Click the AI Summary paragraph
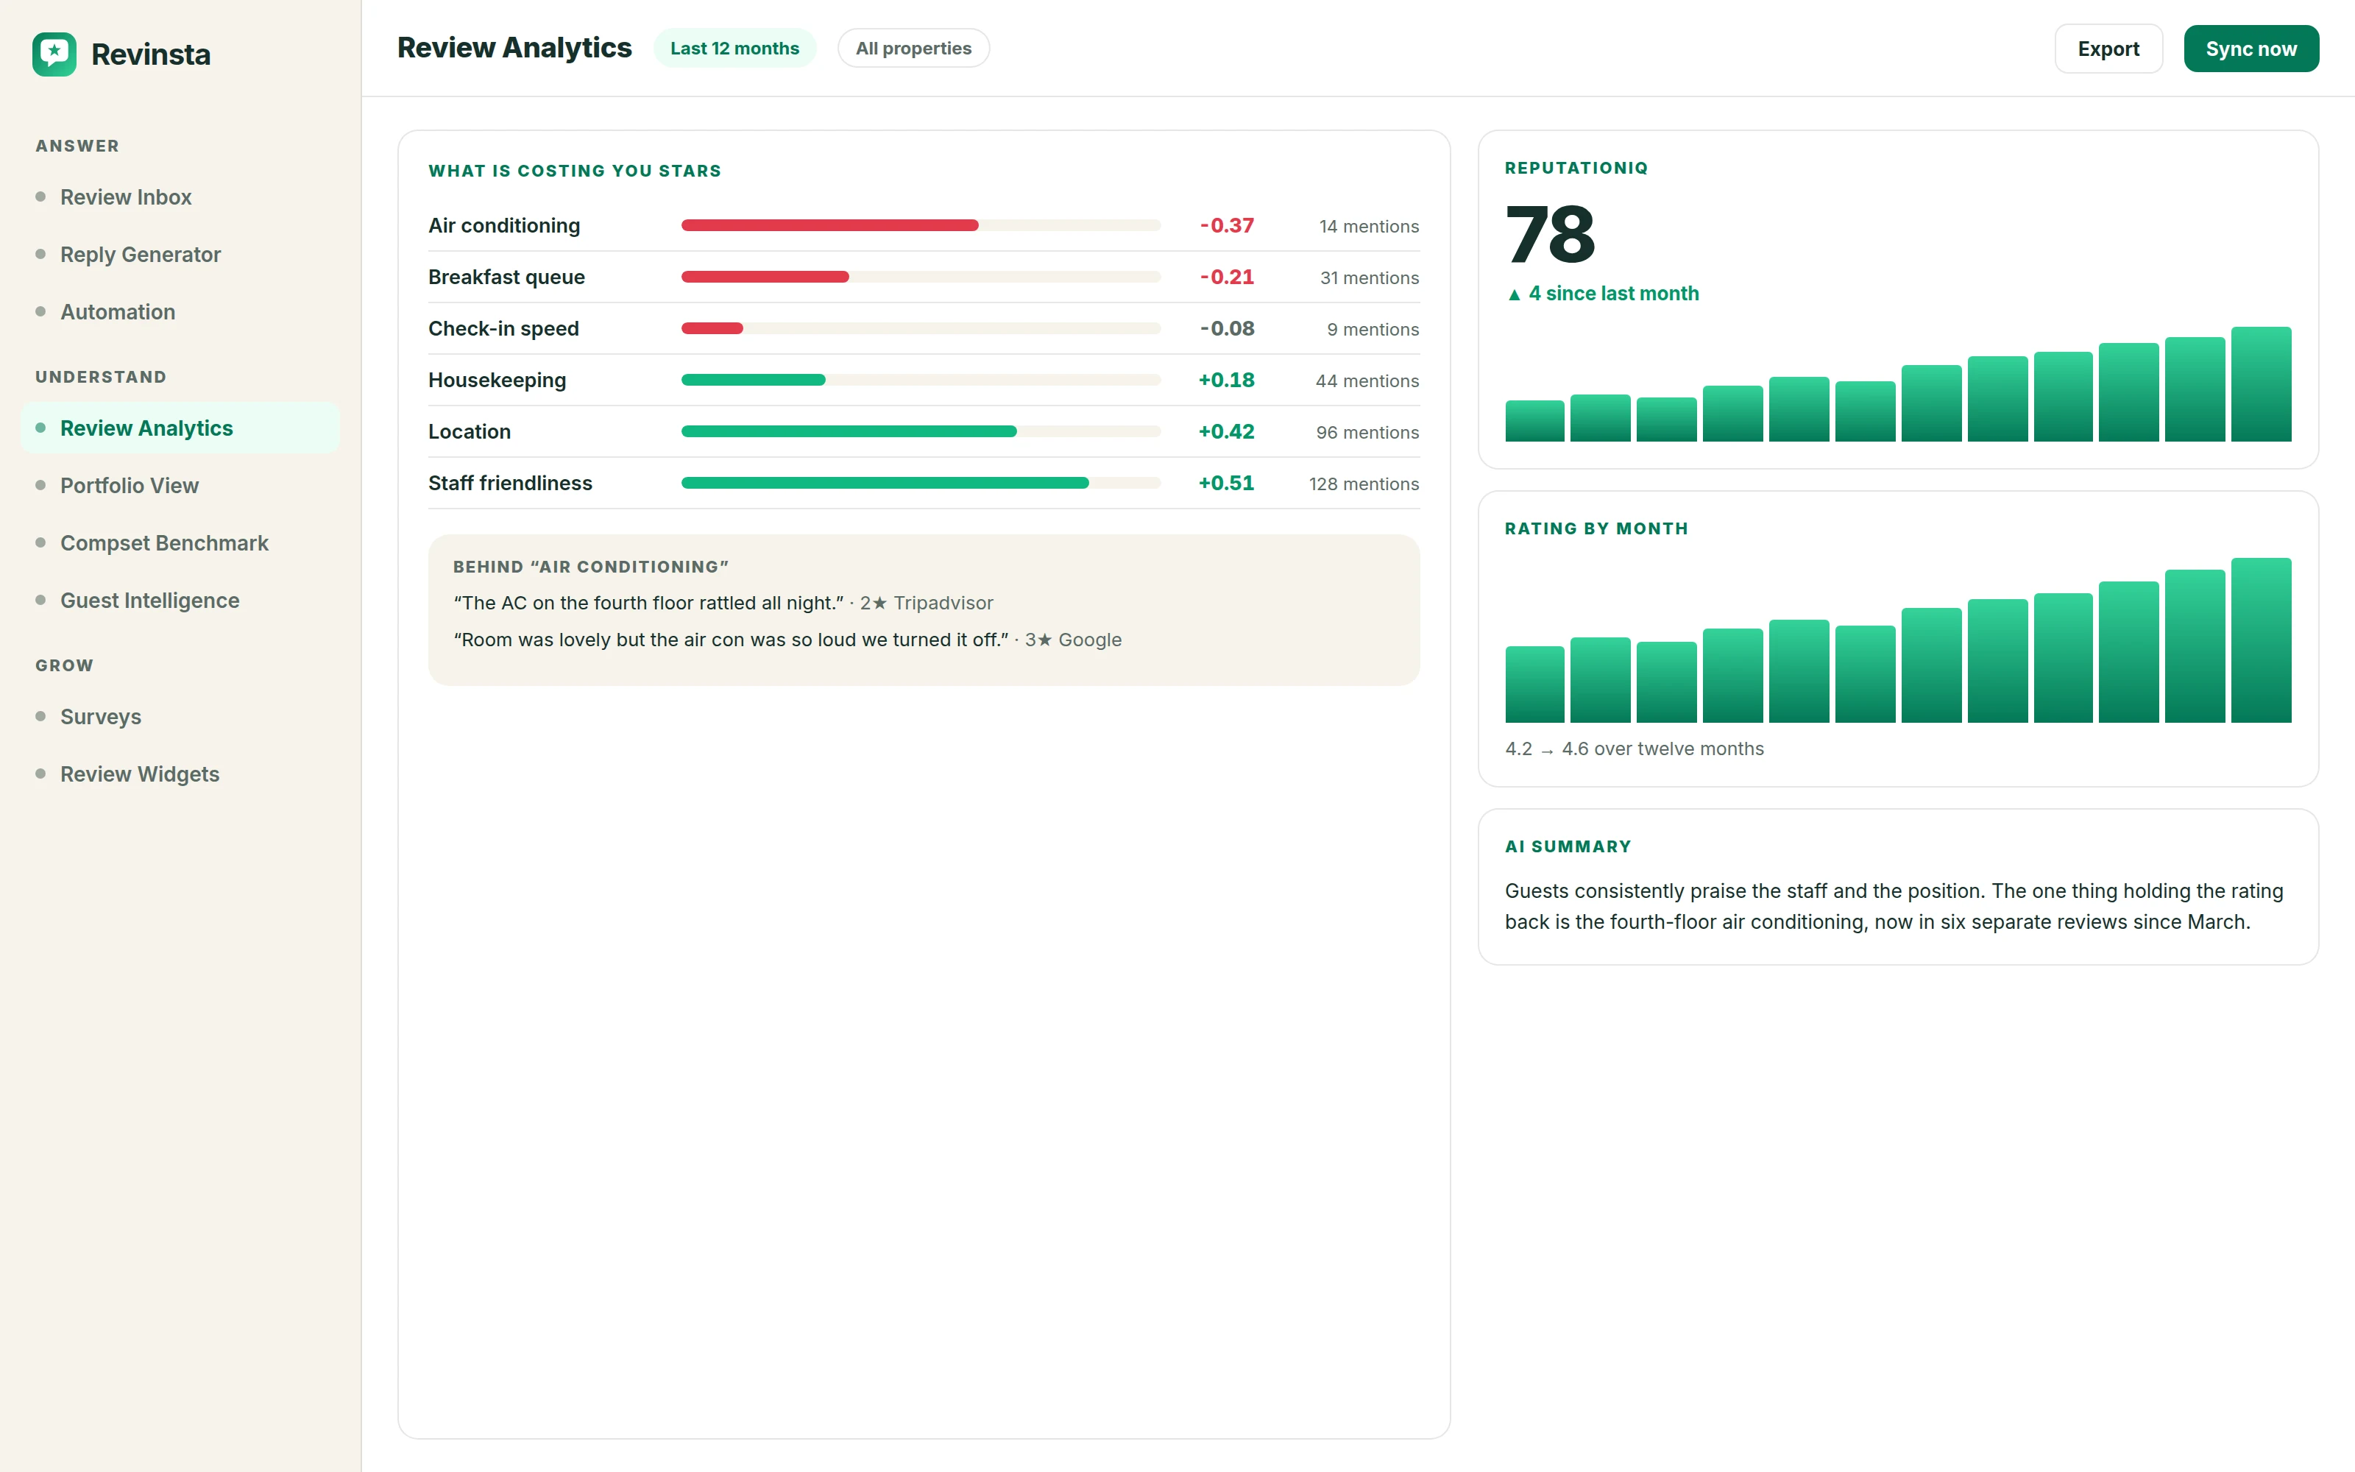2355x1472 pixels. pos(1894,906)
